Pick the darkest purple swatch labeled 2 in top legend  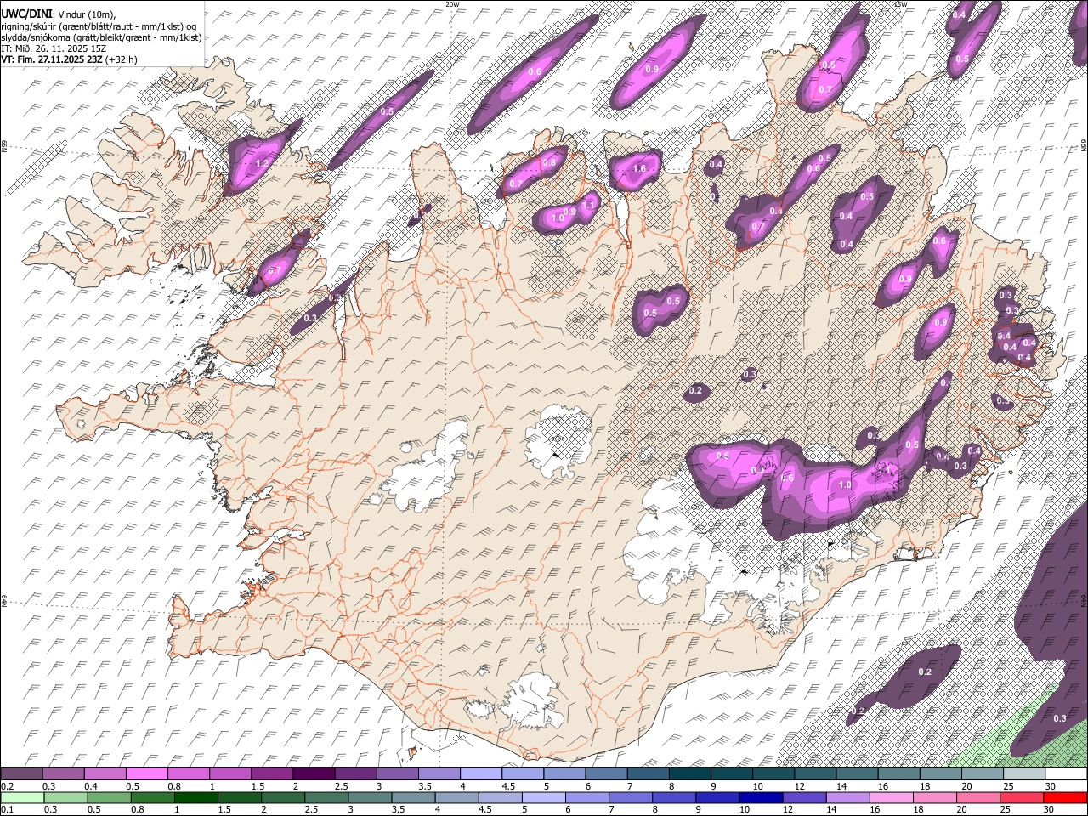pyautogui.click(x=314, y=773)
